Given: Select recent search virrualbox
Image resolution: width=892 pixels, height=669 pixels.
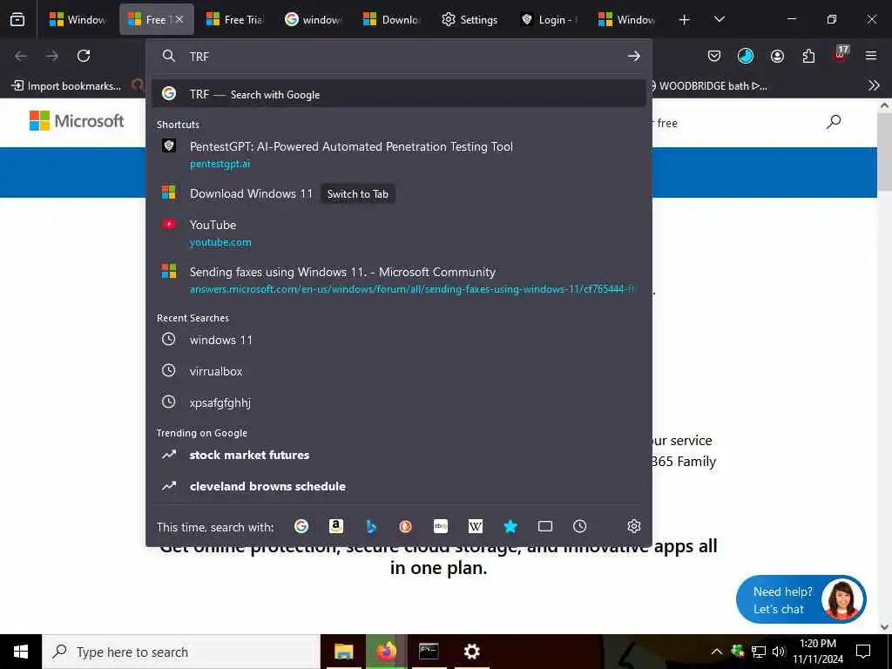Looking at the screenshot, I should [x=398, y=371].
